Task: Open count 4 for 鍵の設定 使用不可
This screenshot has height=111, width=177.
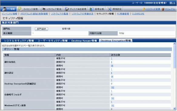Action: [x=112, y=73]
